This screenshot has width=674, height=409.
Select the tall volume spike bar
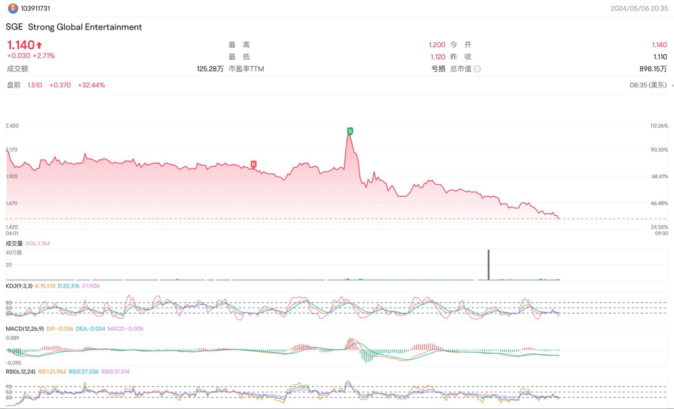489,265
